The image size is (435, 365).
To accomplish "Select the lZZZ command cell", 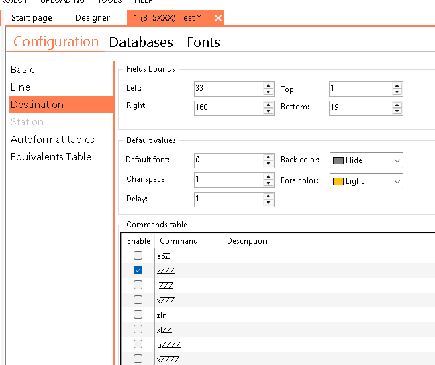I will (189, 285).
